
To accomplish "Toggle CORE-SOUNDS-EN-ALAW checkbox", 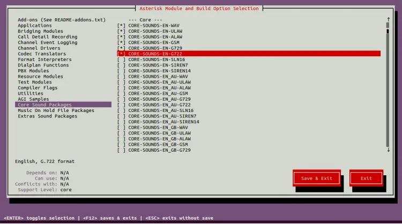I will pos(121,36).
